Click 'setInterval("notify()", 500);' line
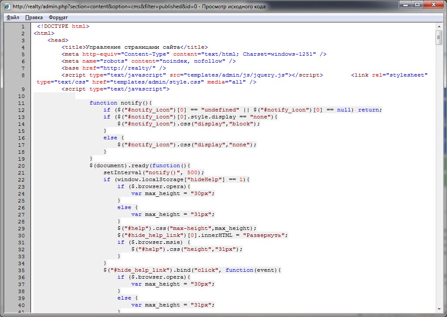The width and height of the screenshot is (447, 317). tap(154, 172)
